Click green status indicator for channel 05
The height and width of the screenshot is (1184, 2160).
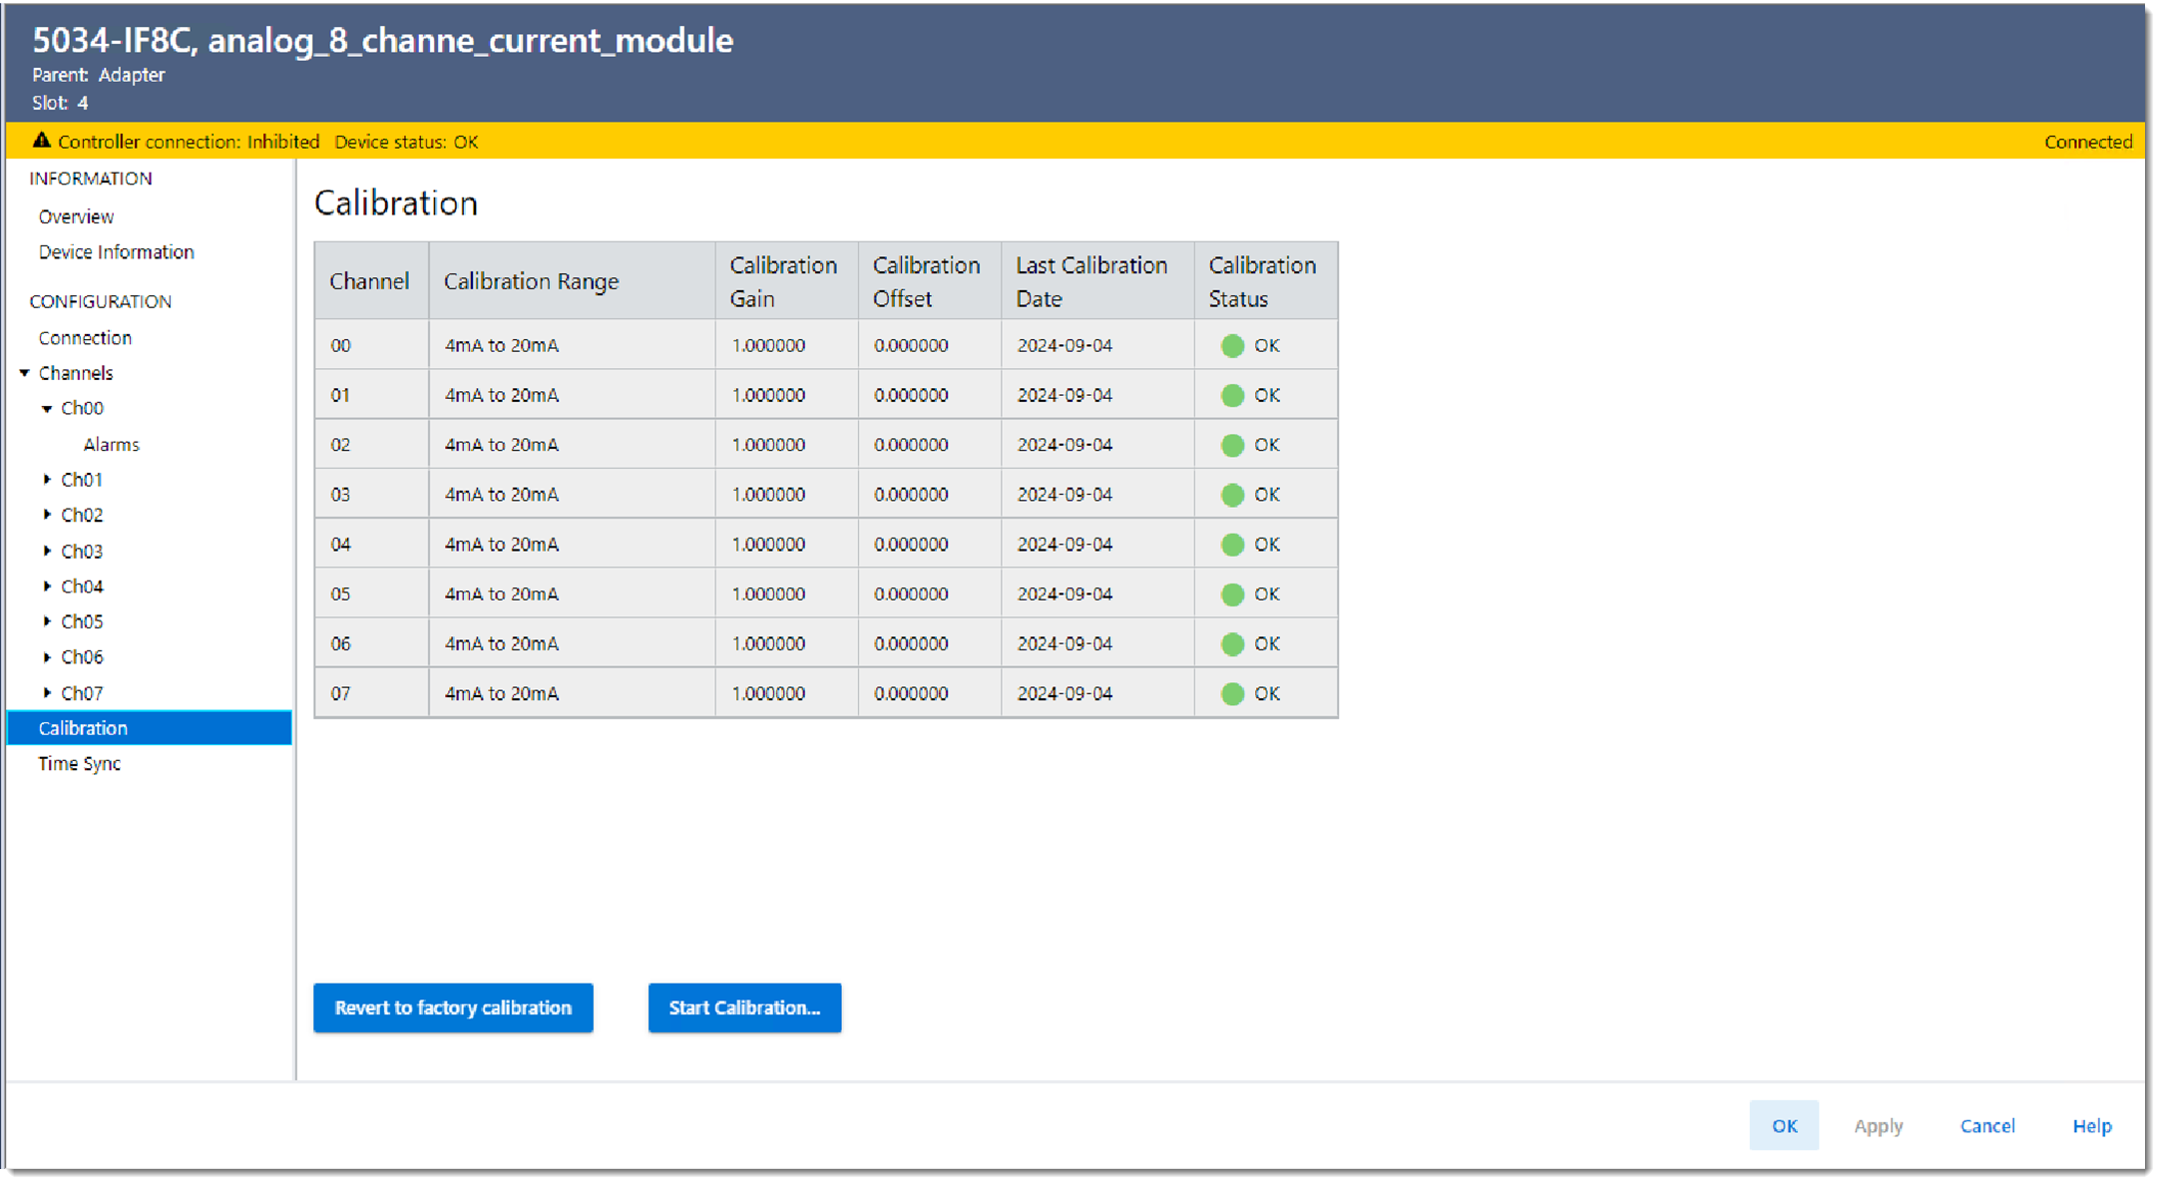click(x=1232, y=594)
